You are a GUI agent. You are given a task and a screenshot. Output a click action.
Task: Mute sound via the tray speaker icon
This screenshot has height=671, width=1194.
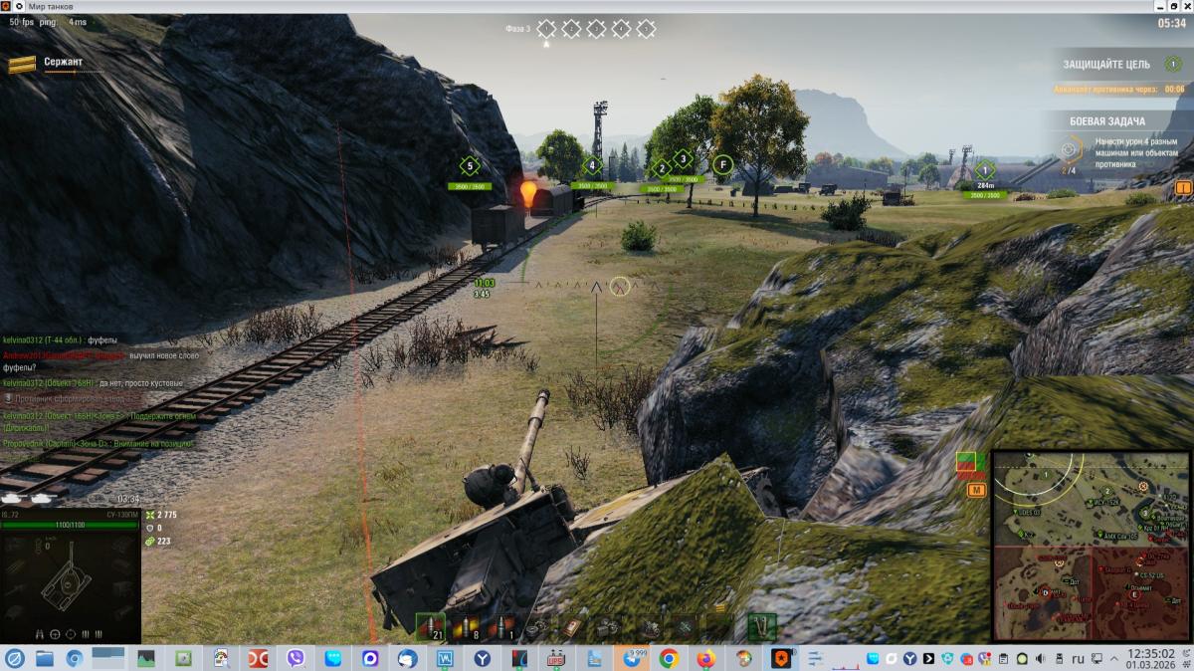(x=1041, y=658)
